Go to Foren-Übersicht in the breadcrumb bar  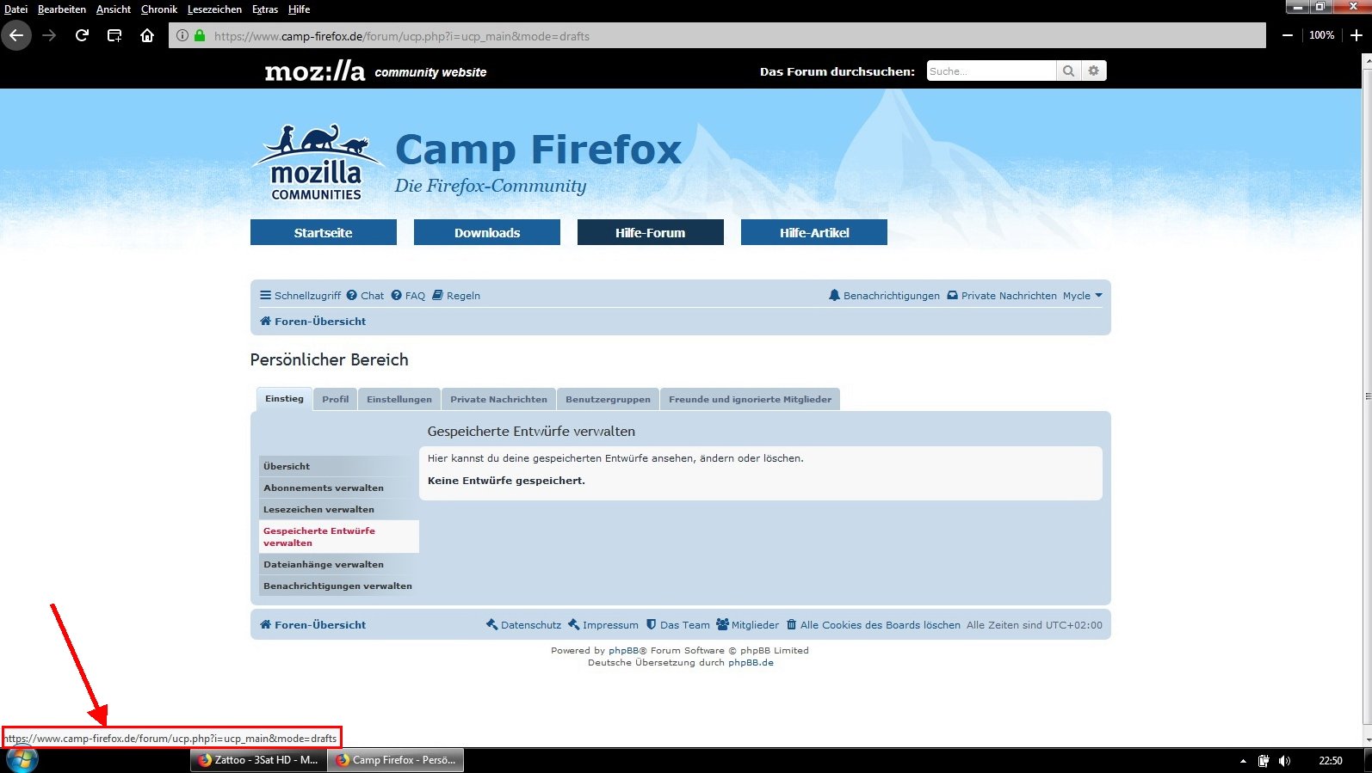313,321
